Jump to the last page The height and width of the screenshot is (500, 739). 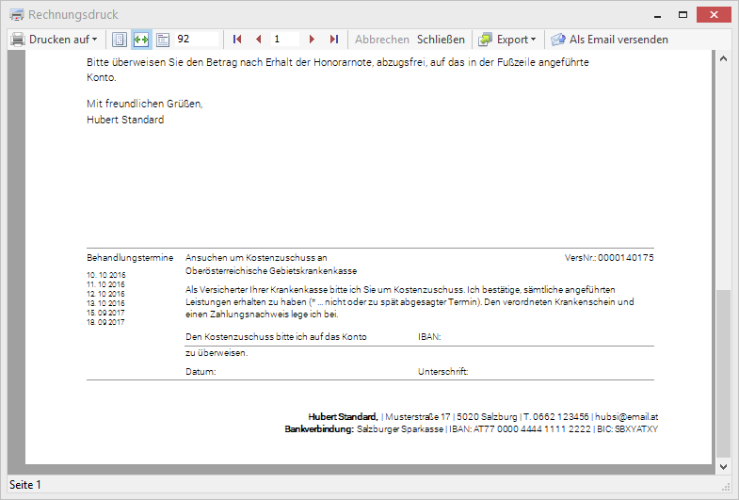coord(334,40)
